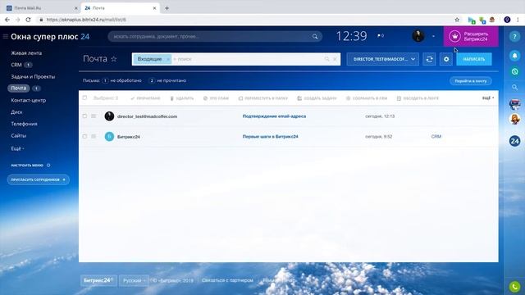Open the green chat icon in right sidebar
The image size is (525, 295).
[514, 71]
